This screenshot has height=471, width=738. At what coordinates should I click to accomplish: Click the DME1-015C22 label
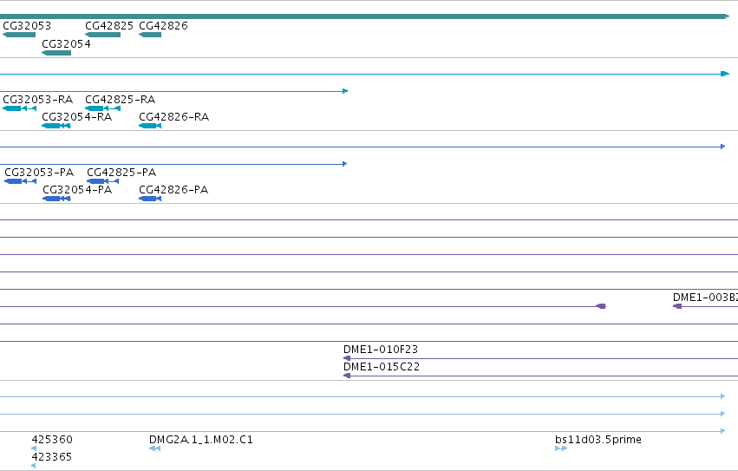click(x=382, y=368)
